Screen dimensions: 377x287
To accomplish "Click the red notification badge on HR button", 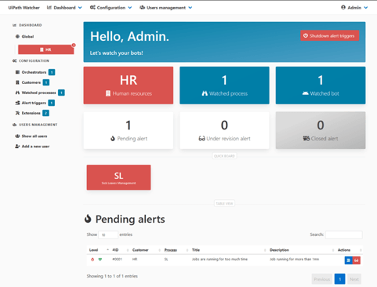I will (x=74, y=45).
